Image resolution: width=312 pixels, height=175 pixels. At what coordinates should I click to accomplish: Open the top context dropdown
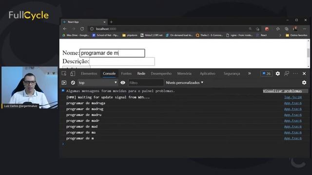(97, 83)
